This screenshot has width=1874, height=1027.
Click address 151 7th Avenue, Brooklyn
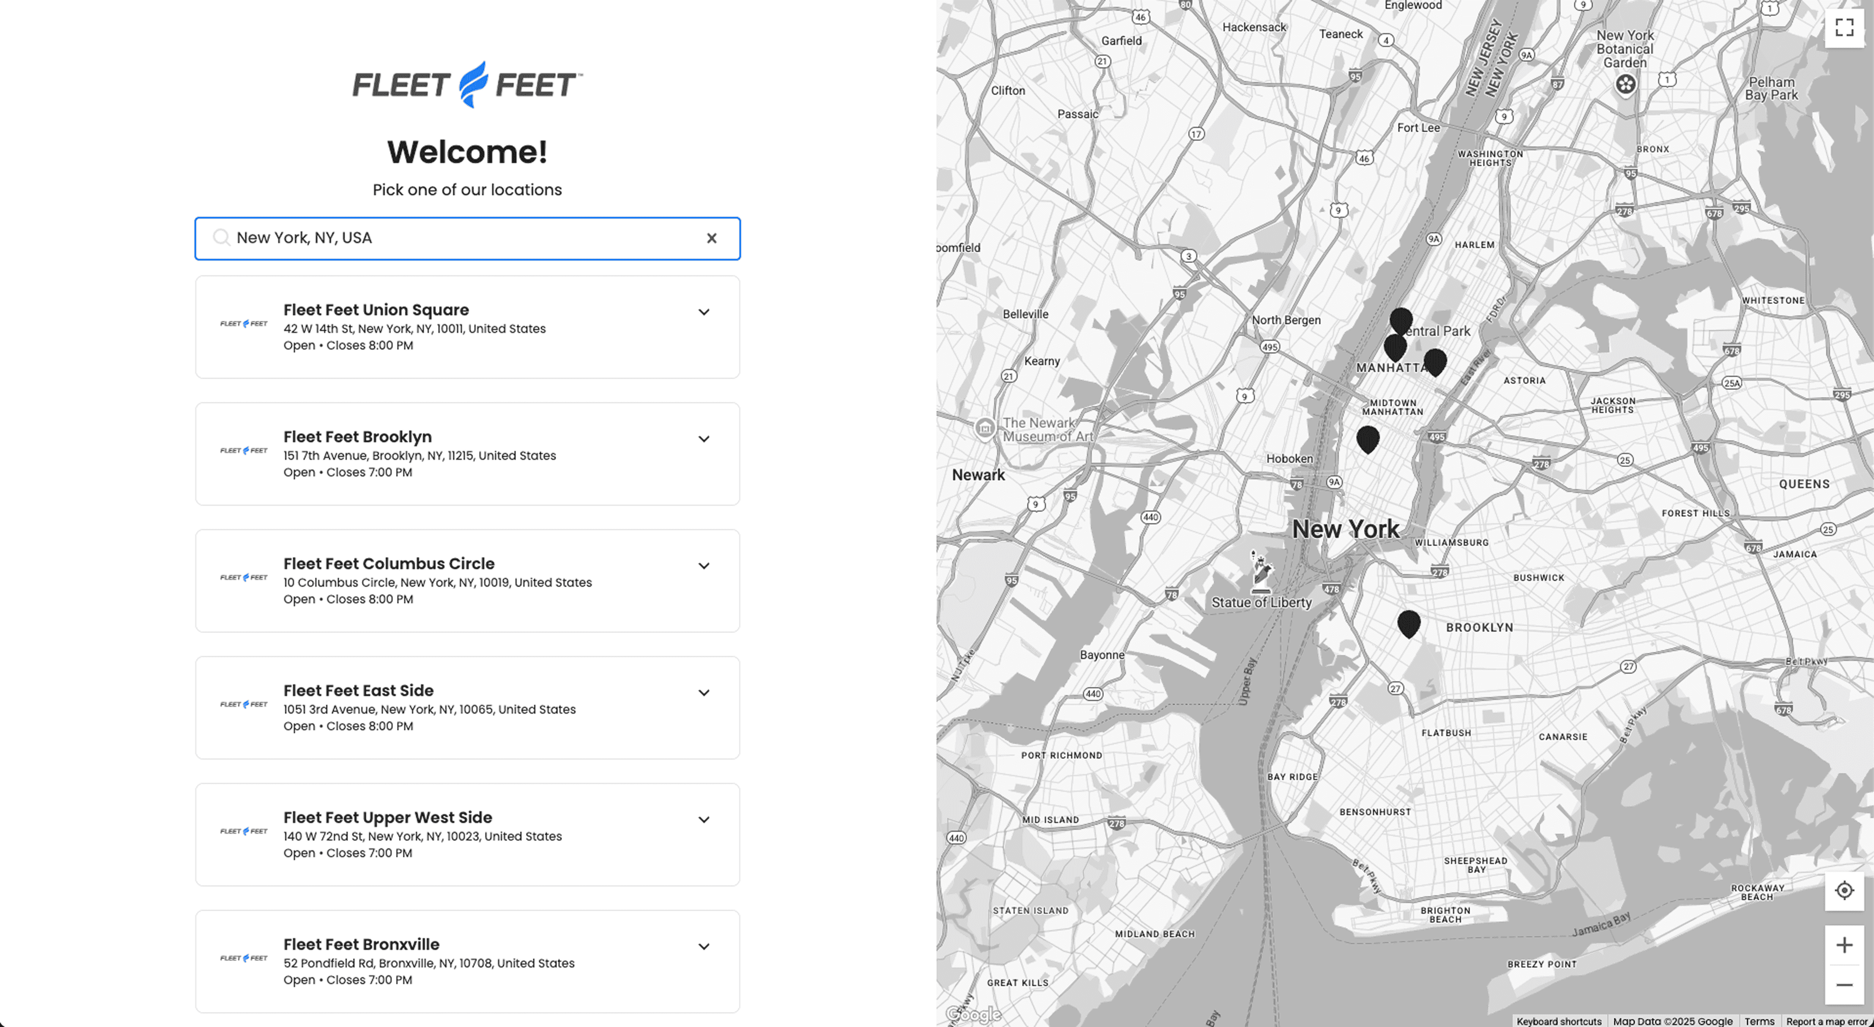pyautogui.click(x=419, y=455)
